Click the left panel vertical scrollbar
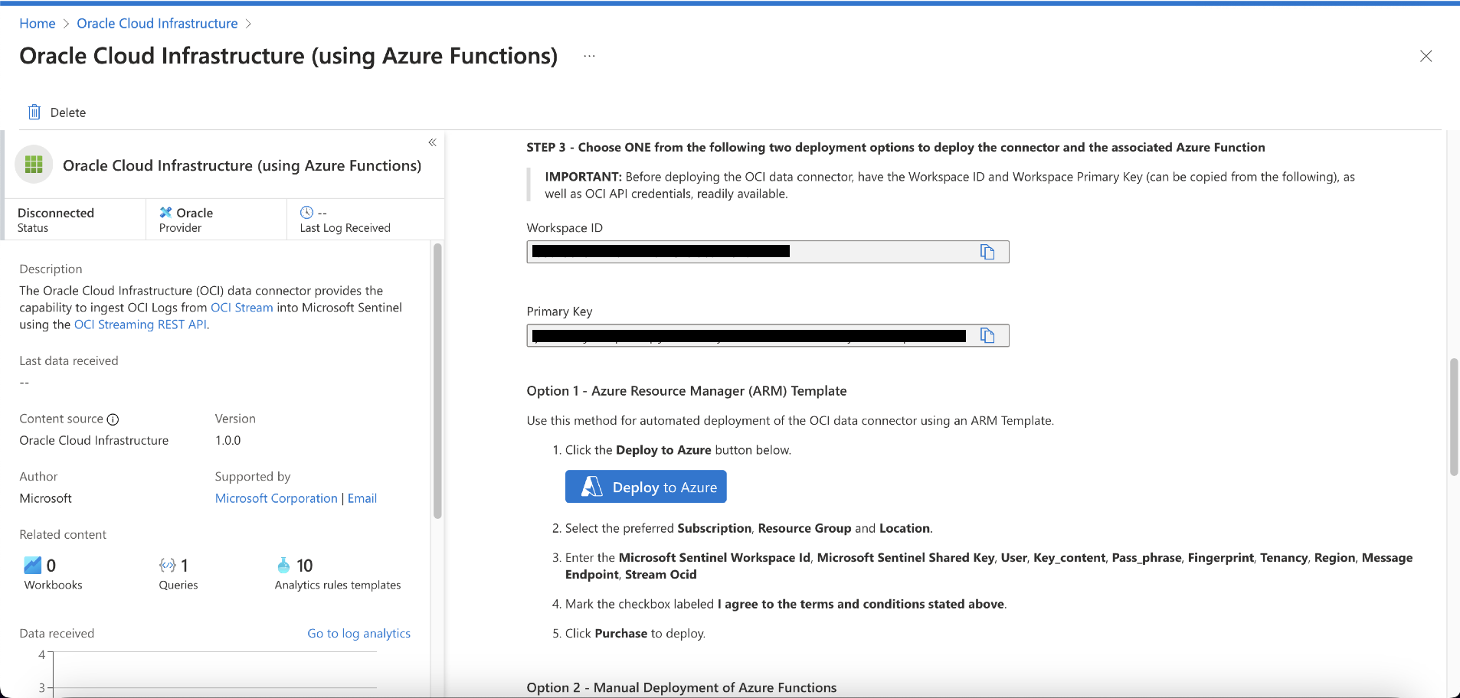 pyautogui.click(x=437, y=381)
